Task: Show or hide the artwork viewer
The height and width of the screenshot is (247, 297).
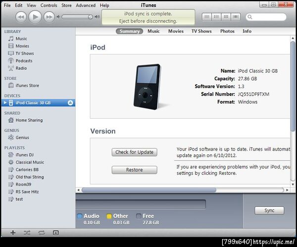Action: (x=55, y=233)
